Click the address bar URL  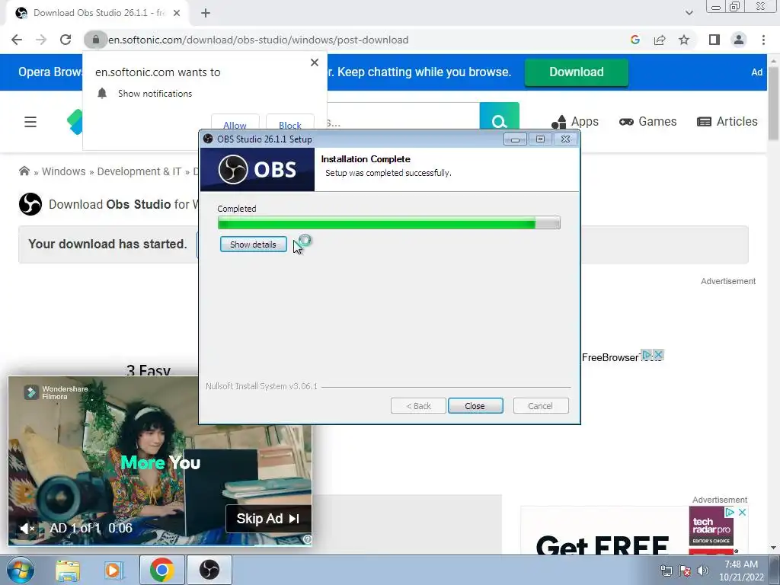[x=258, y=40]
